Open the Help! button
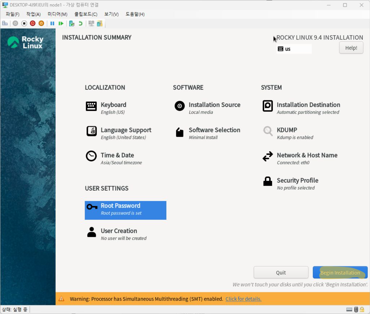This screenshot has height=314, width=370. [x=351, y=48]
